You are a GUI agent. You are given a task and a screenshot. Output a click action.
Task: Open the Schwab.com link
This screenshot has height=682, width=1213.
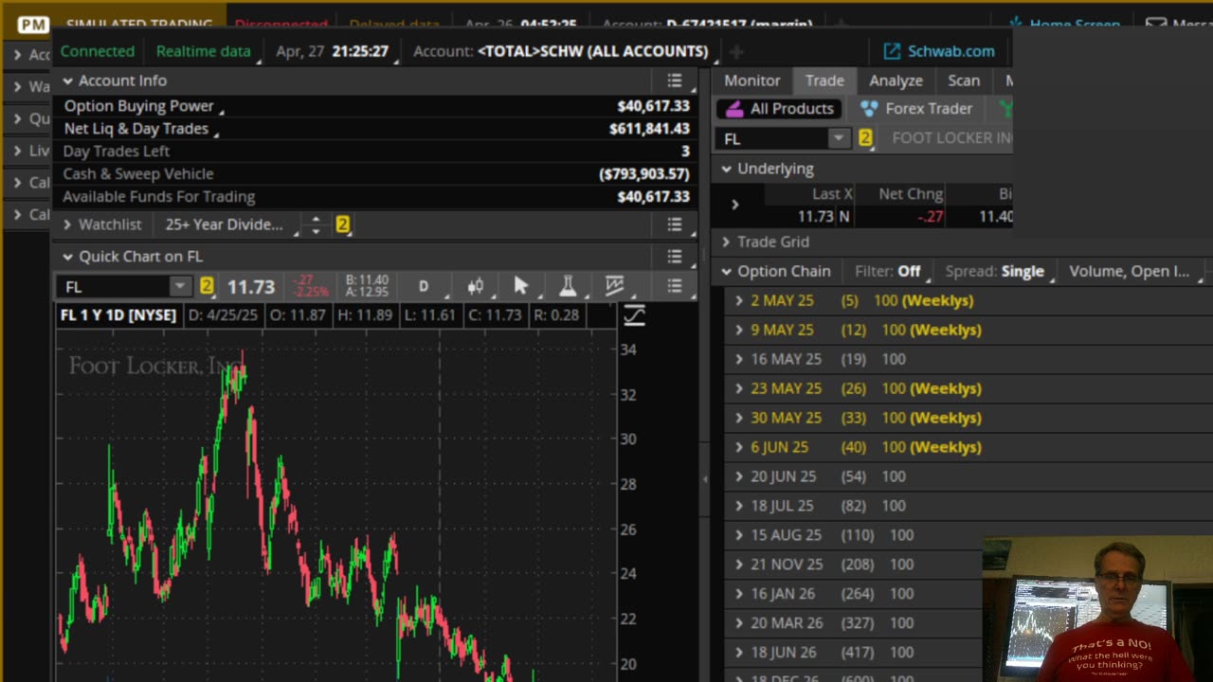tap(939, 51)
